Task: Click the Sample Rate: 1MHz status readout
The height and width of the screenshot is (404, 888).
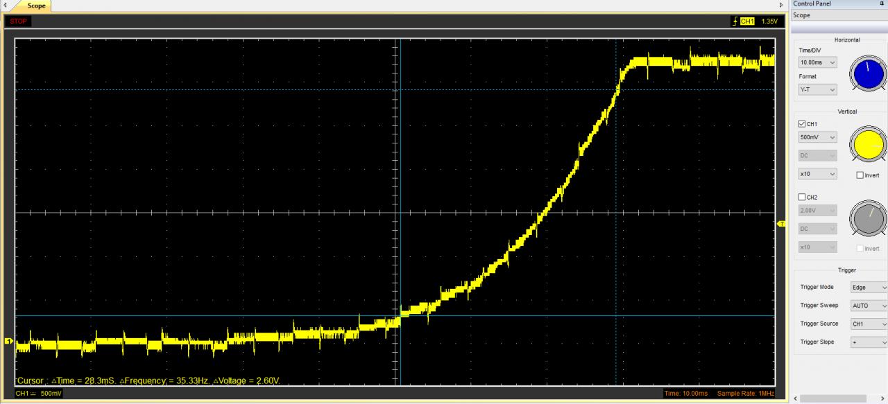Action: point(745,394)
